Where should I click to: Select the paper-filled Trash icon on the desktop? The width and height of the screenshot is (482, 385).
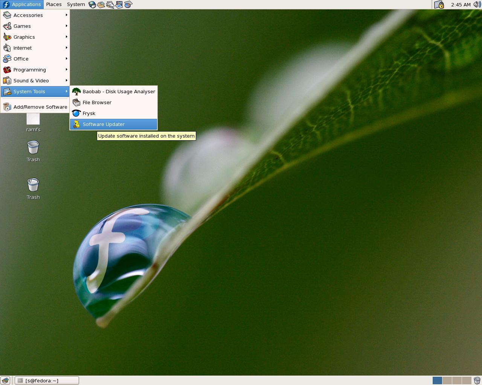point(33,189)
